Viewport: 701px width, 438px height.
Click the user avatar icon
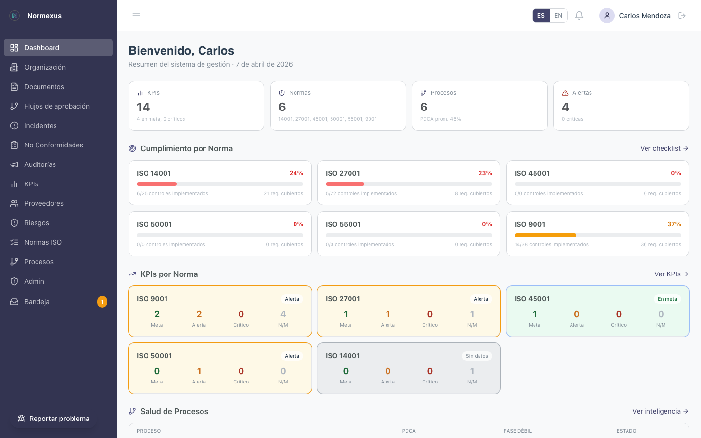607,16
